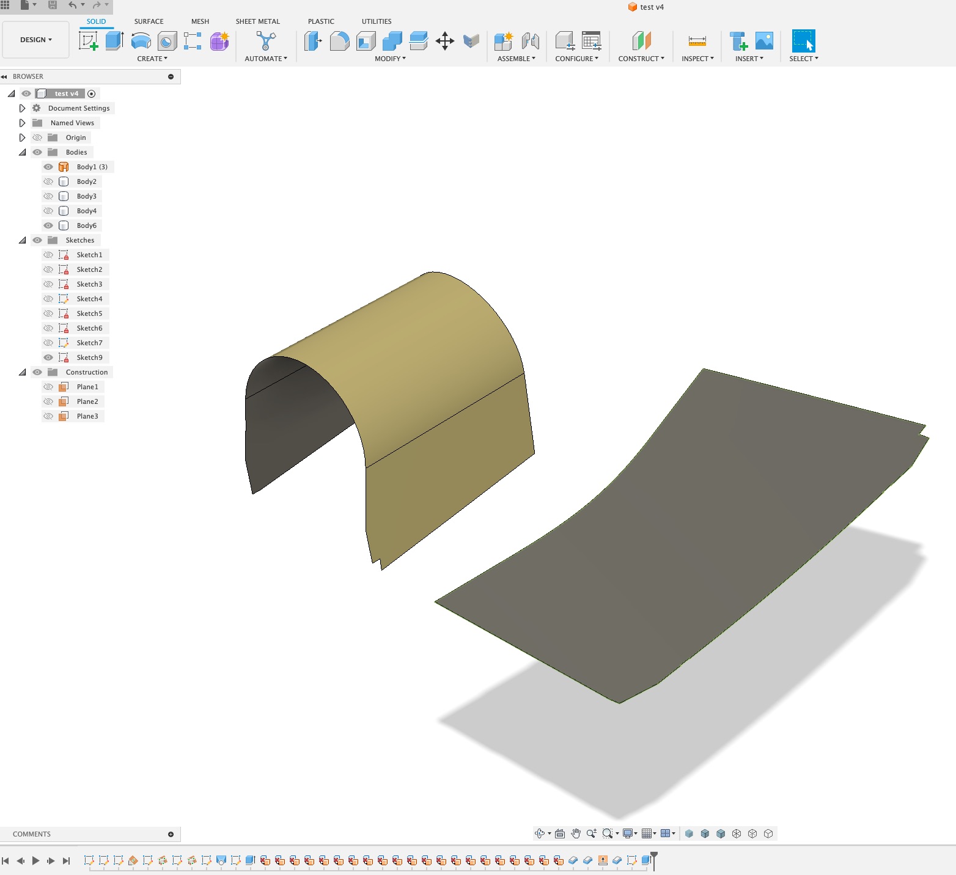Click the Pan tool in navigation bar
The image size is (956, 875).
(575, 833)
